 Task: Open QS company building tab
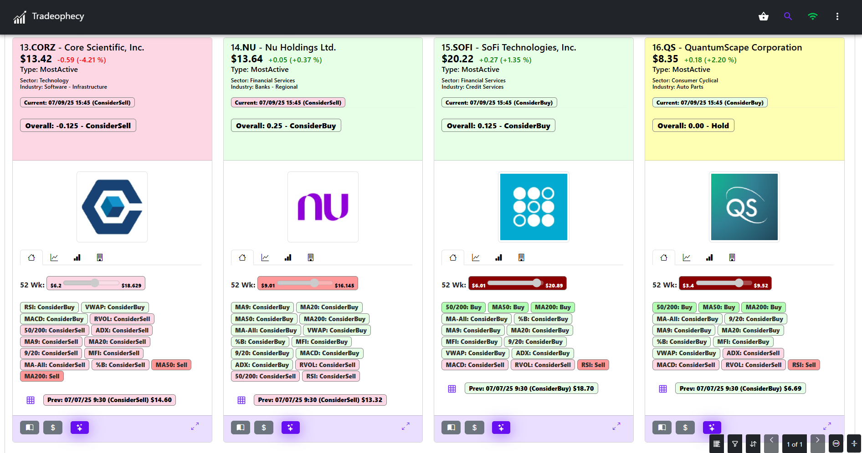click(x=732, y=257)
